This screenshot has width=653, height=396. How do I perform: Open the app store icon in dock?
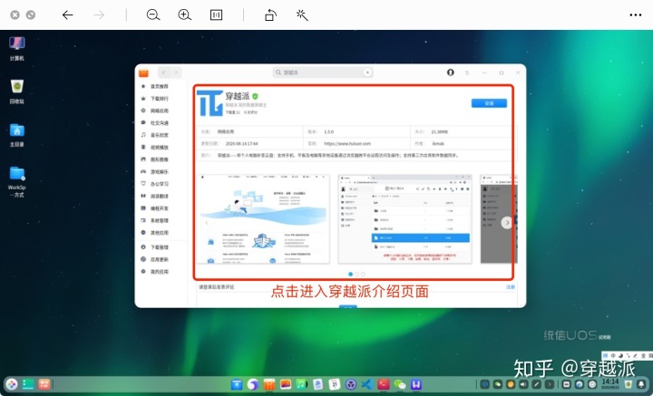(x=269, y=384)
